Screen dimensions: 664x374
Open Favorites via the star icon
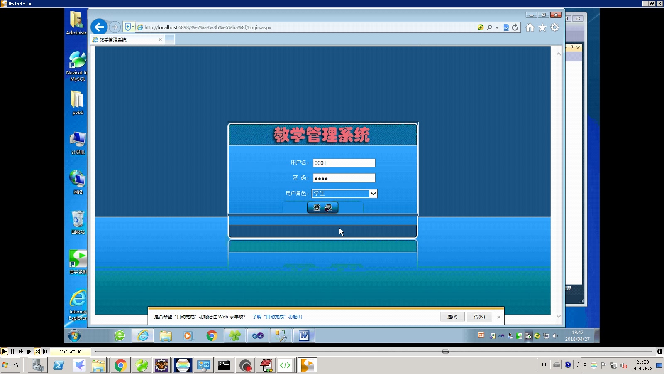pos(542,27)
